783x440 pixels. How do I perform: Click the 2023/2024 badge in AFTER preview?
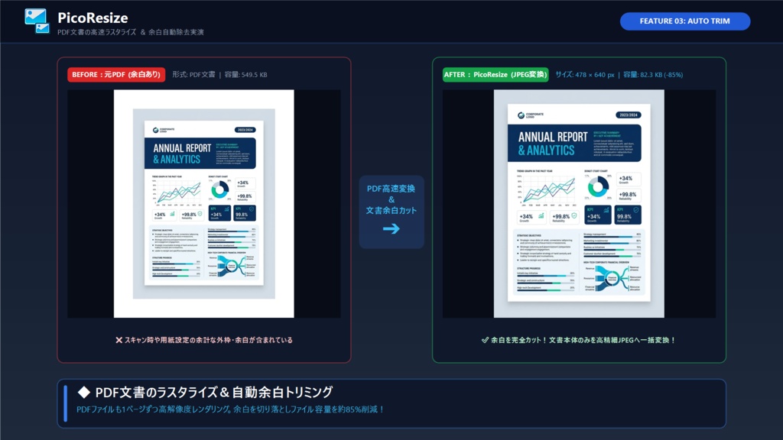tap(629, 115)
